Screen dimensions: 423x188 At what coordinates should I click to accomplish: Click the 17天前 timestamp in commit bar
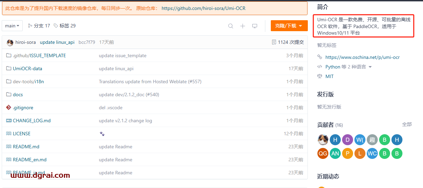point(107,42)
